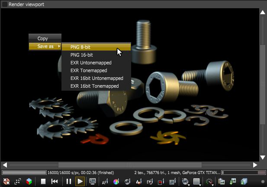
Task: Click the recenter view icon
Action: [6, 181]
